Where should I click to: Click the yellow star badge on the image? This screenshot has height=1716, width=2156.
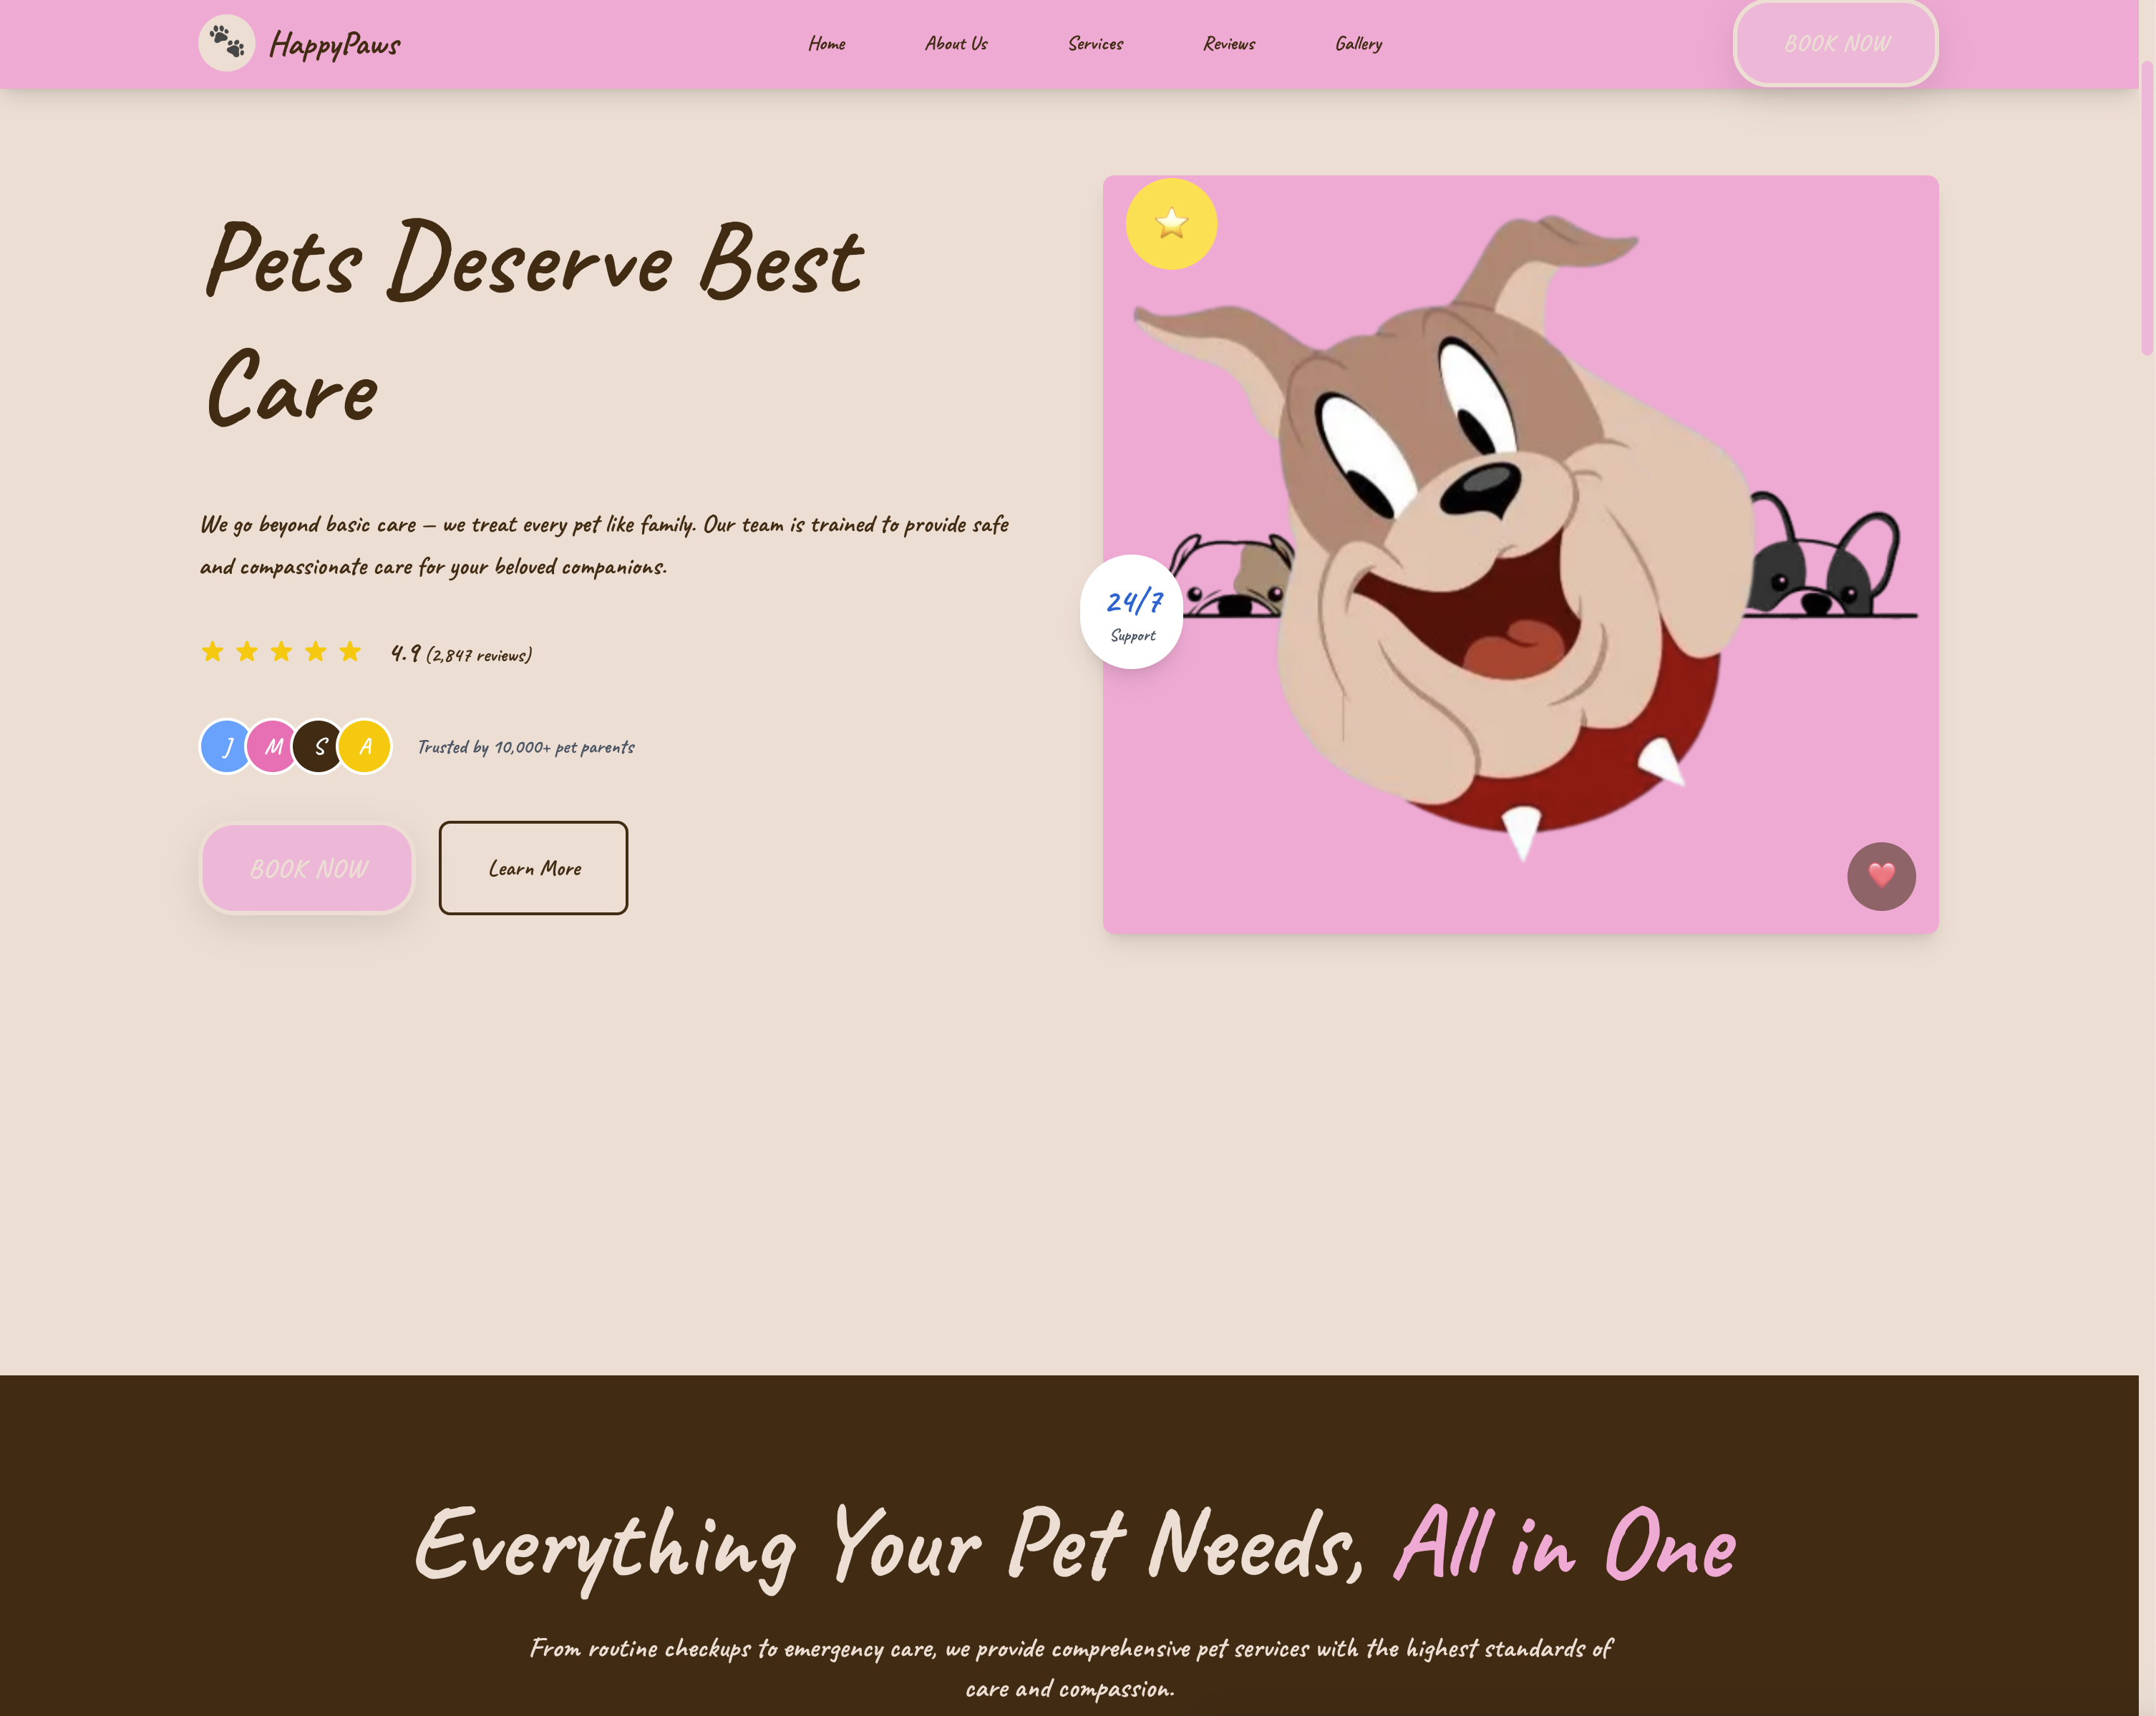(1170, 225)
